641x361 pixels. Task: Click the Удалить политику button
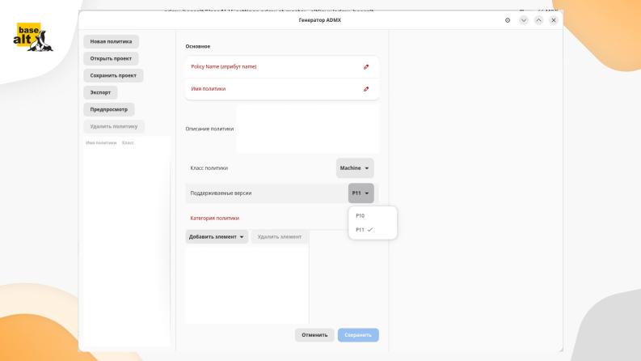pos(114,126)
